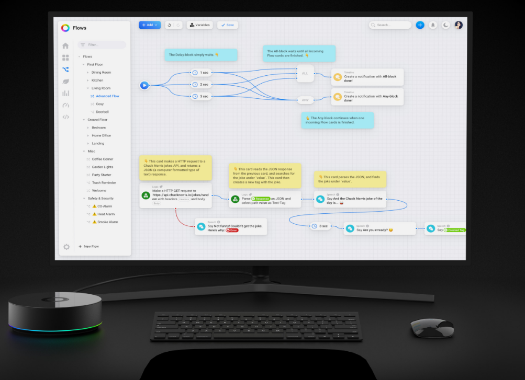The height and width of the screenshot is (380, 525).
Task: Open the developer code brackets icon
Action: pos(65,117)
